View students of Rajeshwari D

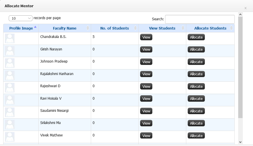coord(146,87)
